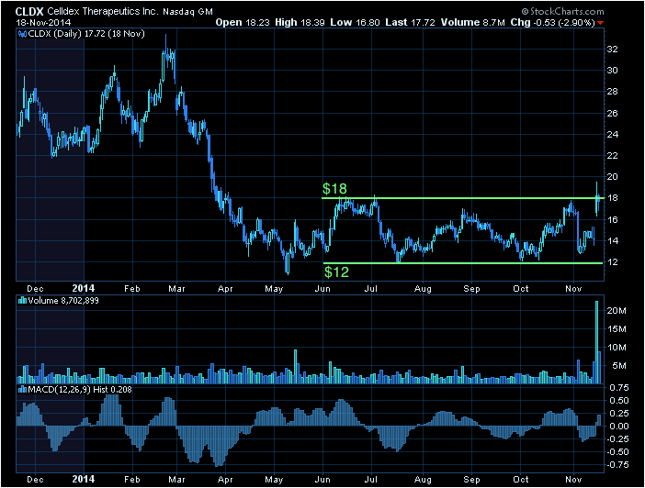
Task: Click the High 18.39 value
Action: tap(300, 23)
